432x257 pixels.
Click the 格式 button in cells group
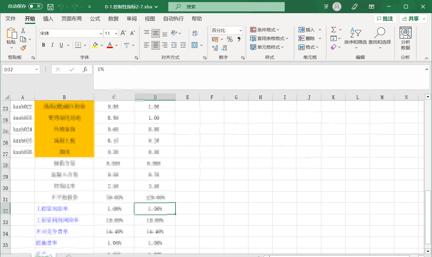[309, 47]
